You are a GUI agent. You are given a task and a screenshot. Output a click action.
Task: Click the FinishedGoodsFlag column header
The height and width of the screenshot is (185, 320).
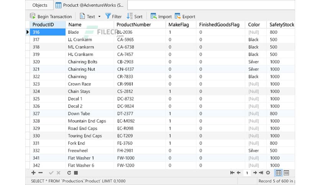[220, 24]
